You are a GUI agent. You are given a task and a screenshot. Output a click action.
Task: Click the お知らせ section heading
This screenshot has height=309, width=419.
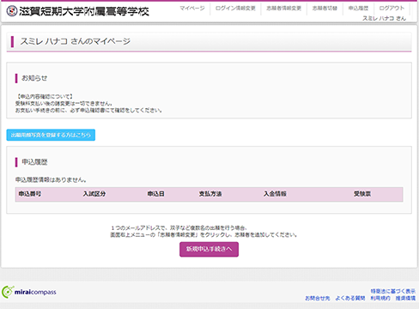coord(34,78)
